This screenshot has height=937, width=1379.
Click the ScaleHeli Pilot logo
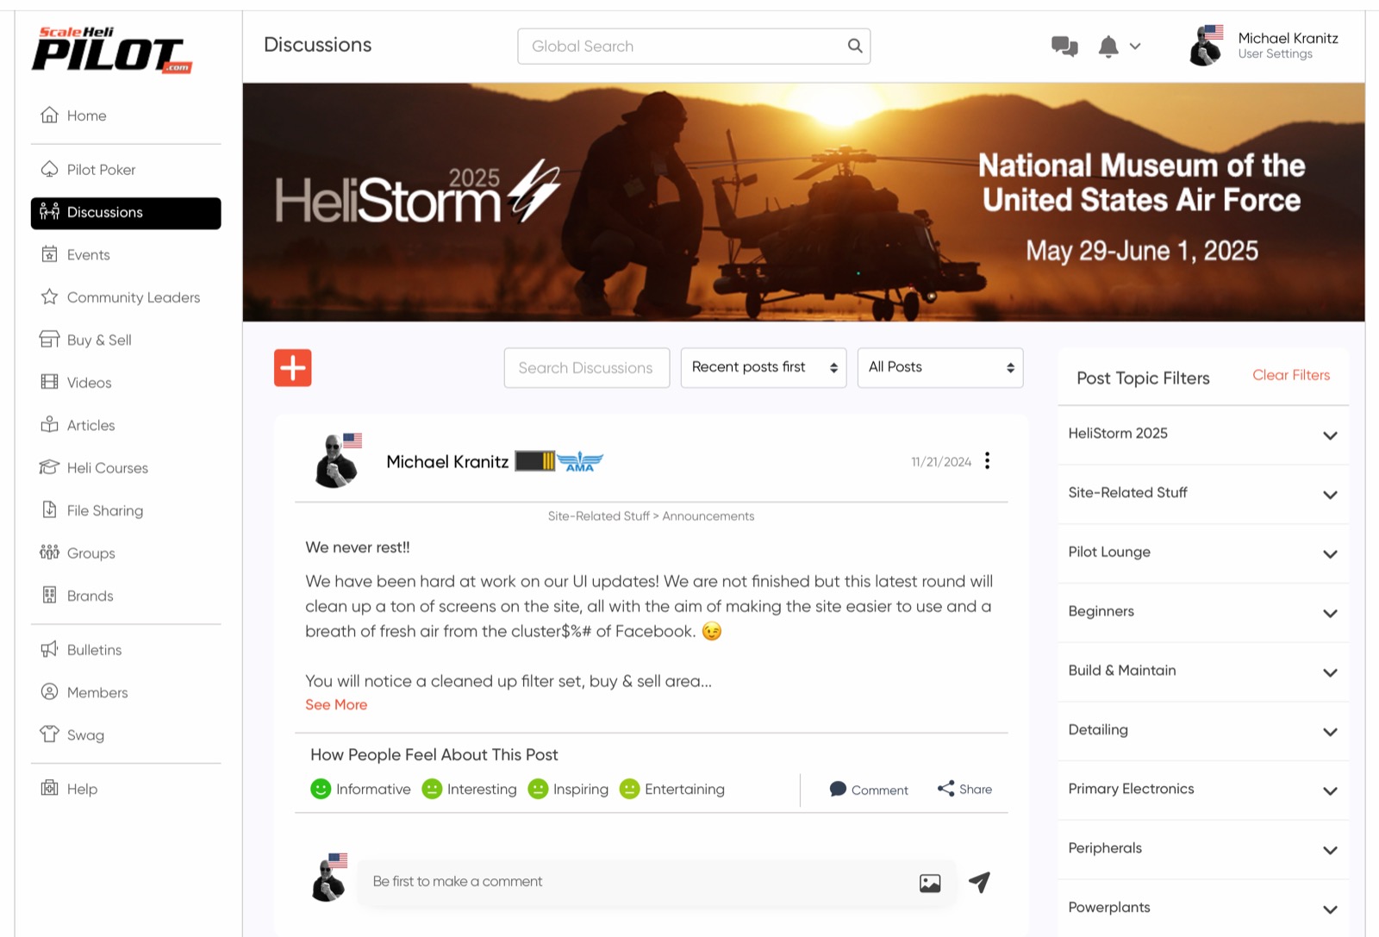[x=112, y=51]
